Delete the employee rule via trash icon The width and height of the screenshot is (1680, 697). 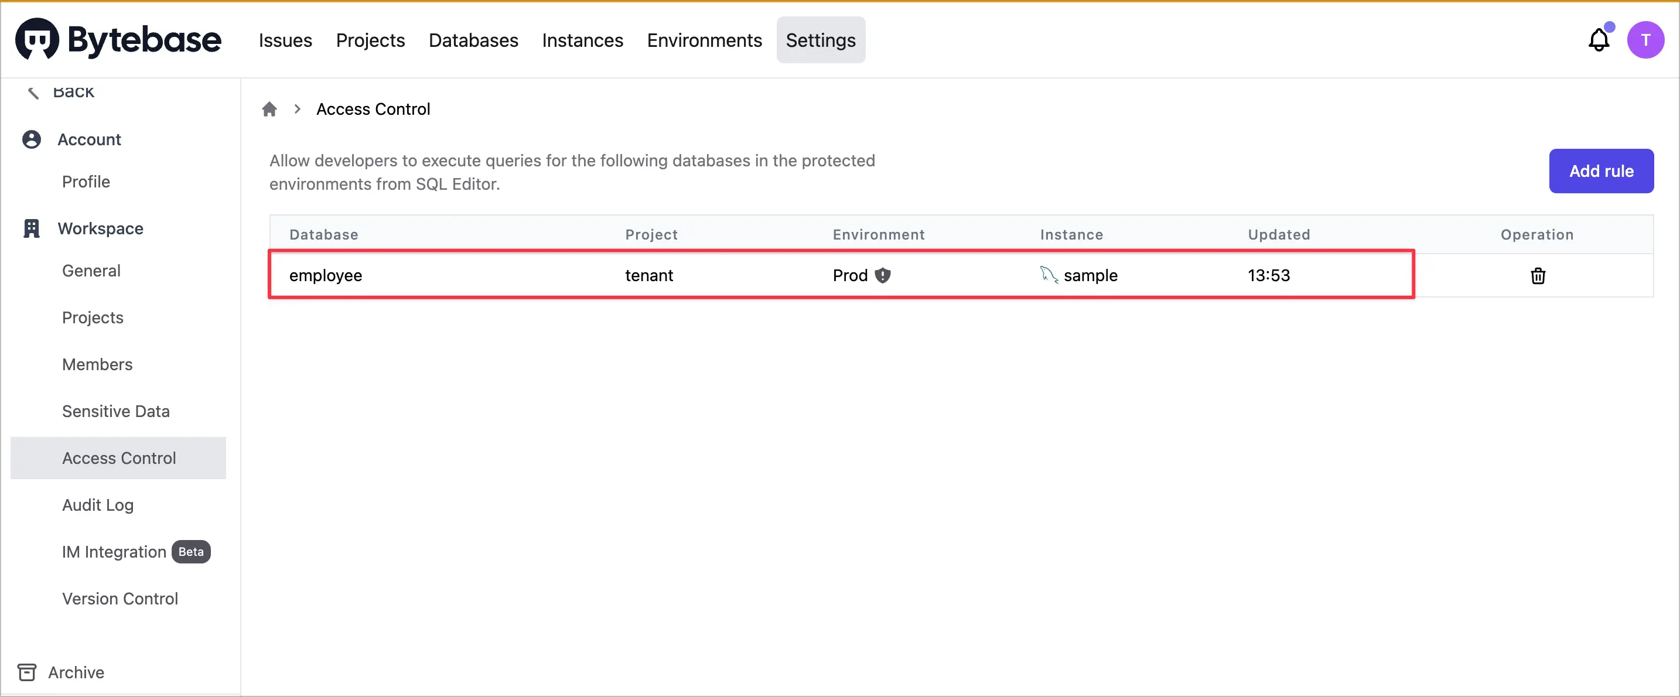[1537, 276]
